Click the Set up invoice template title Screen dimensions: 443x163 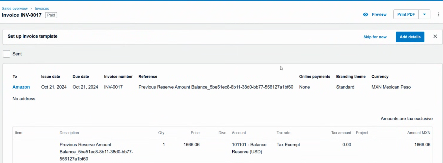[x=33, y=36]
